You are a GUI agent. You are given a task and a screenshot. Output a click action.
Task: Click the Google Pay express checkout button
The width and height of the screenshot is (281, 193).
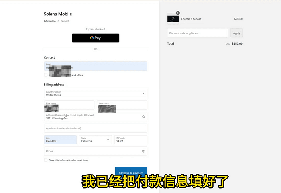click(x=96, y=38)
